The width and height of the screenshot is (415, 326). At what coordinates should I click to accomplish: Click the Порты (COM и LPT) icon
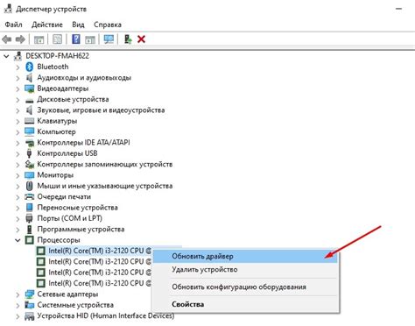pos(29,218)
